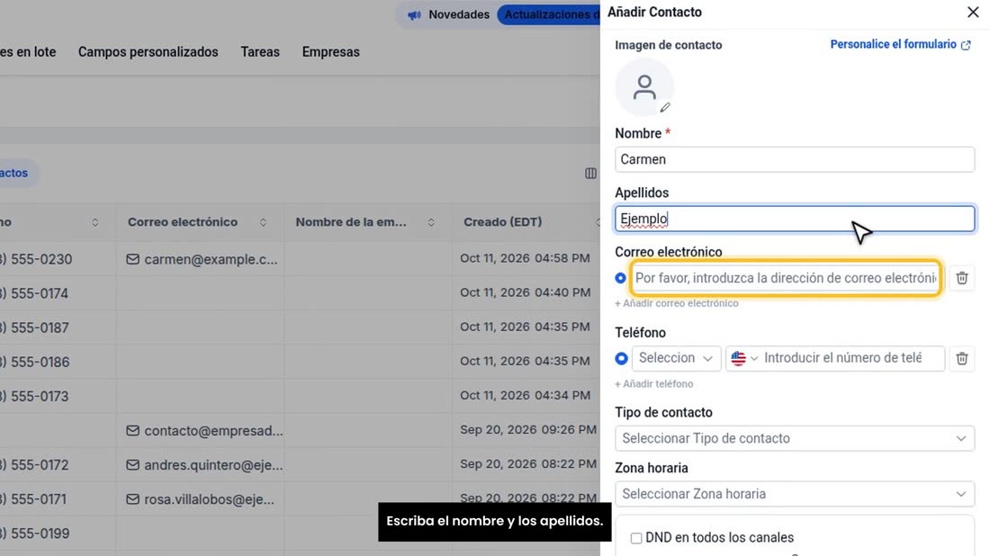Select the primary phone radio button
Viewport: 990px width, 556px height.
pos(621,358)
